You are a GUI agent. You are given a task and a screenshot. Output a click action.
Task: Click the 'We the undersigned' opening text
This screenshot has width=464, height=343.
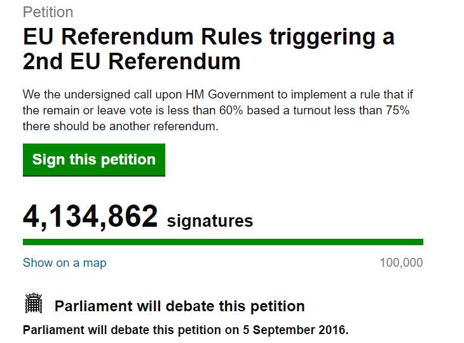pyautogui.click(x=69, y=95)
